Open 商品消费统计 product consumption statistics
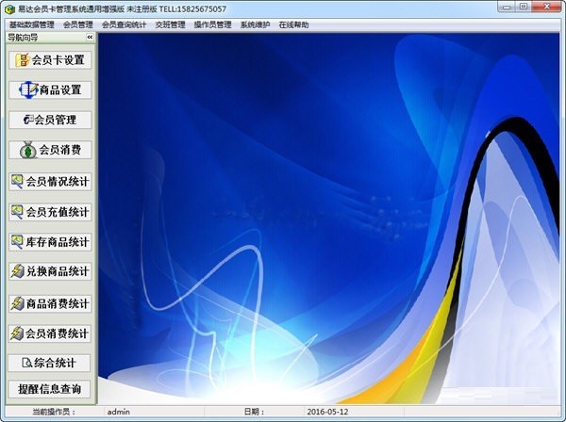566x422 pixels. tap(50, 302)
